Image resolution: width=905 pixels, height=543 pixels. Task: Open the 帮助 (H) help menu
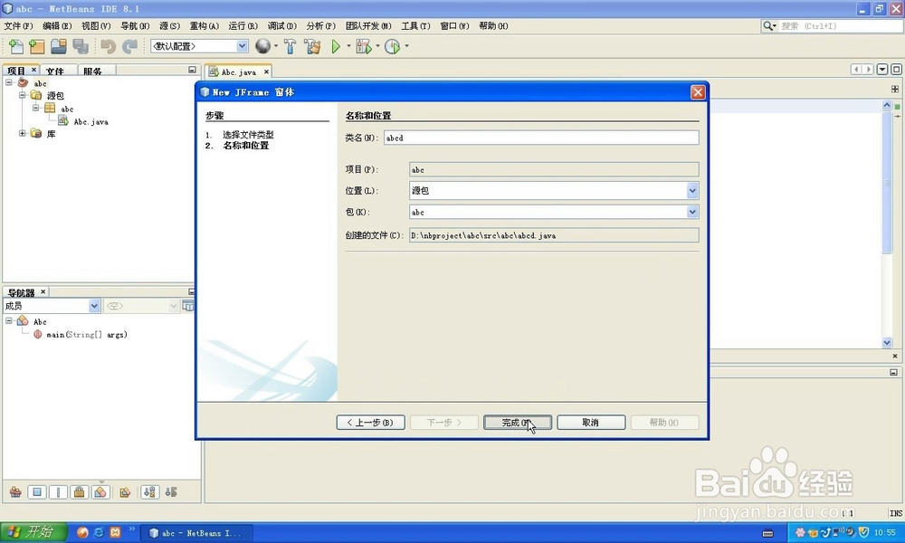click(493, 26)
